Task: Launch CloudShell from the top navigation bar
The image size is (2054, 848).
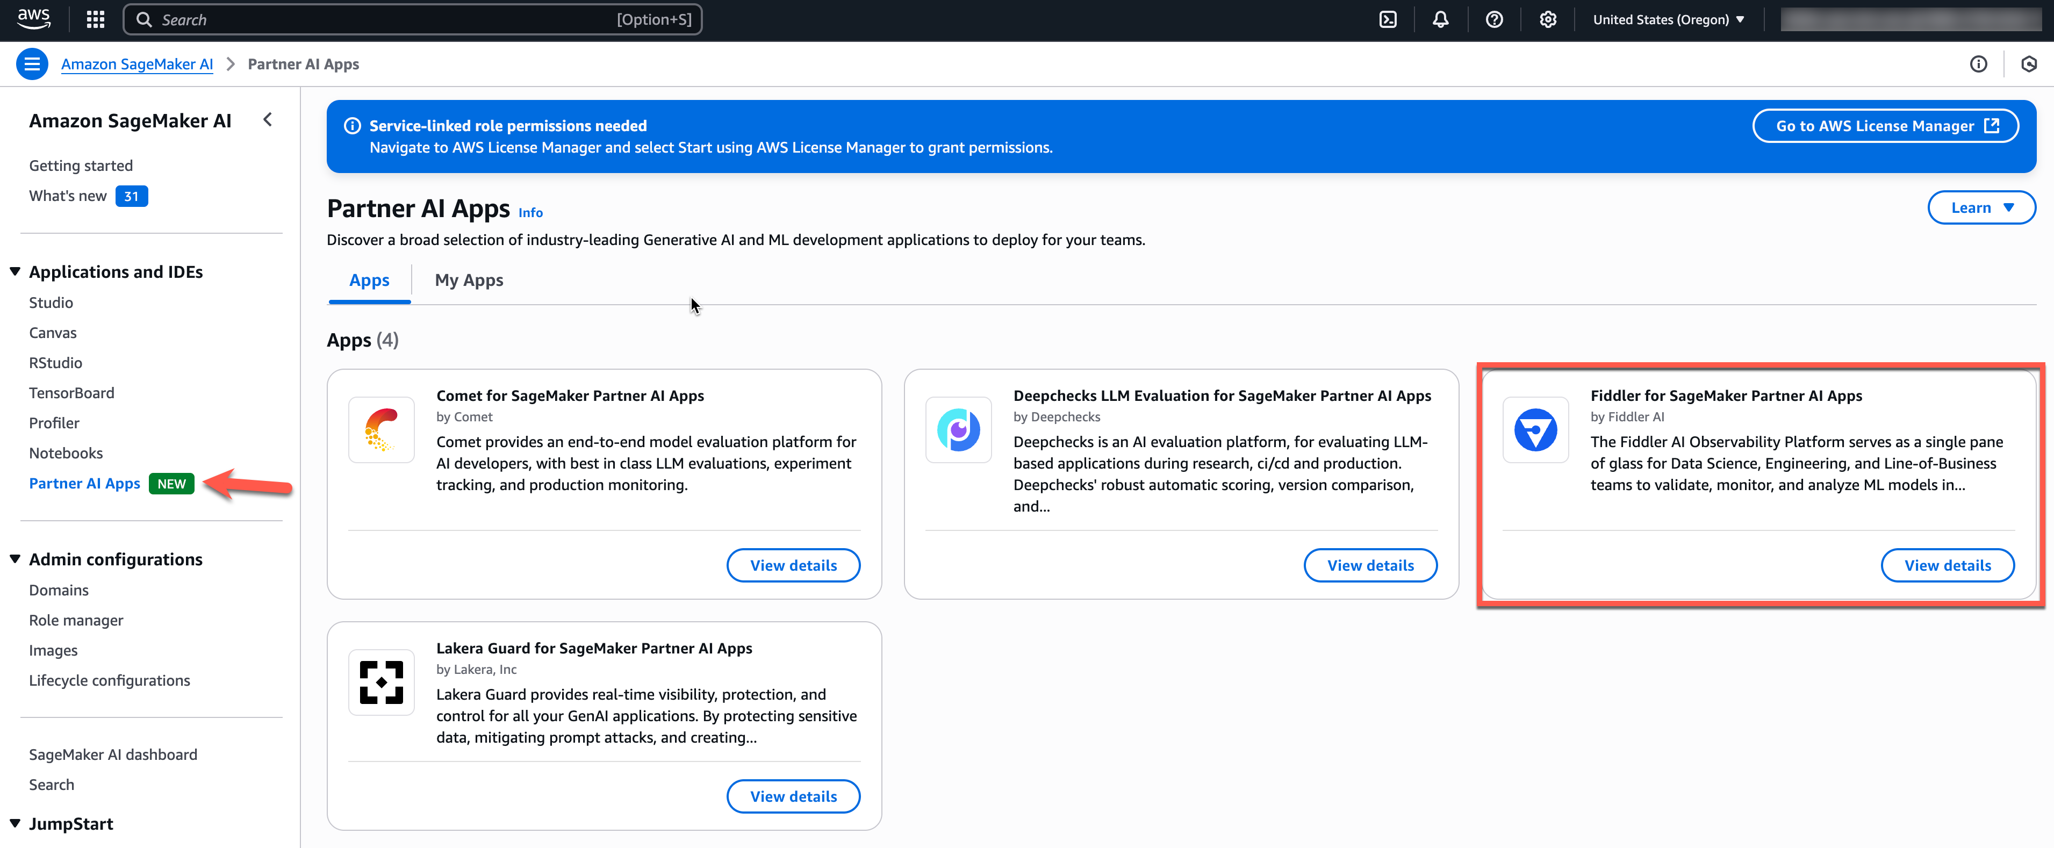Action: tap(1388, 19)
